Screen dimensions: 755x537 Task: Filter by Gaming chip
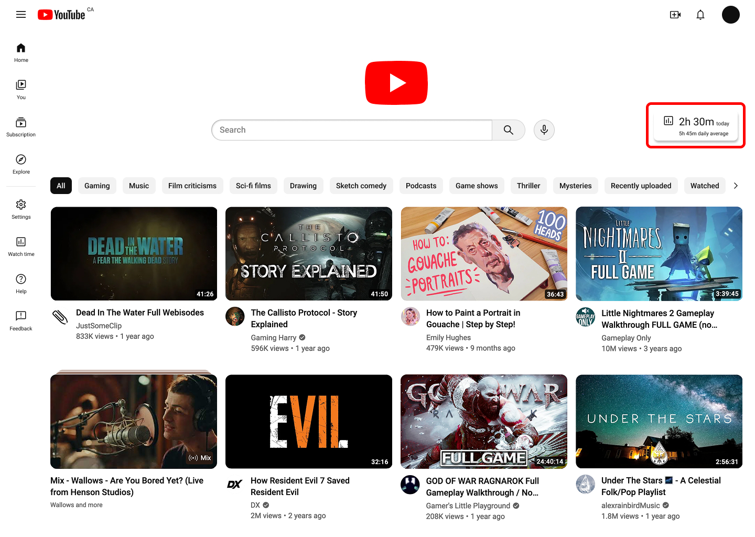tap(97, 186)
